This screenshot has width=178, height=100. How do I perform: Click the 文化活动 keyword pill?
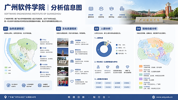[x=108, y=87]
